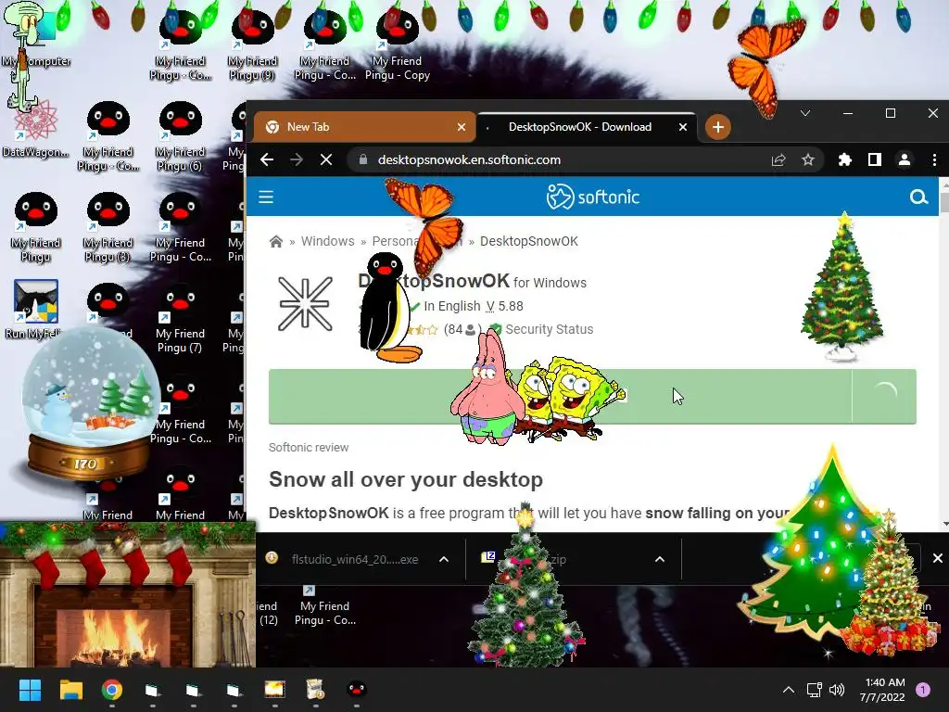
Task: Click the Softonic logo in header
Action: click(592, 197)
